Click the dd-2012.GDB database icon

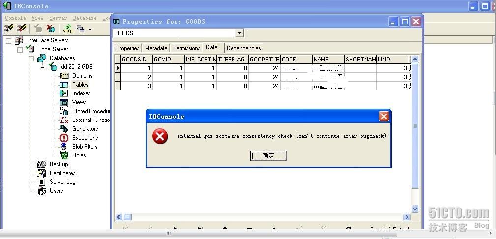(53, 67)
